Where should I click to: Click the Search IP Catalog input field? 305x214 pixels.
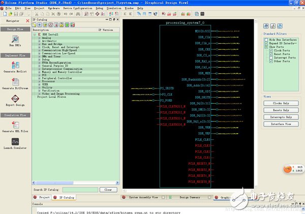click(79, 190)
